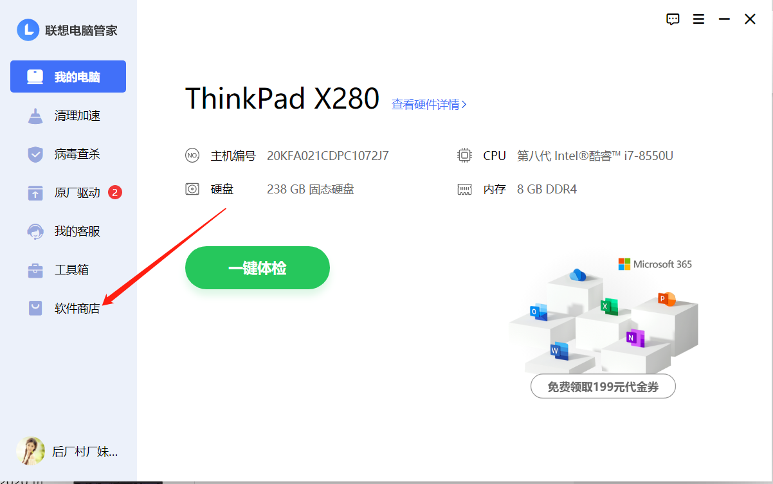This screenshot has height=484, width=773.
Task: Click the upload icon for 原厂驱动
Action: point(35,192)
